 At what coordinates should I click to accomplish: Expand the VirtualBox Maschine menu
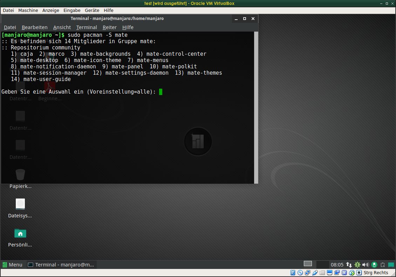(x=28, y=11)
